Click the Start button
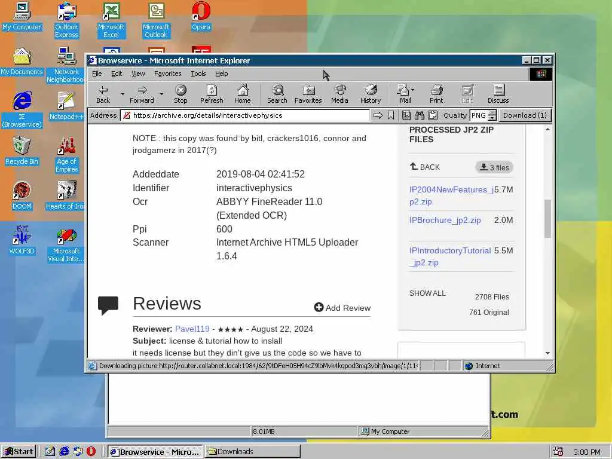 click(19, 452)
